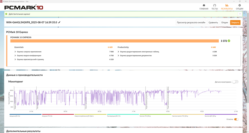Open the Результаты bar chart icon
Image resolution: width=249 pixels, height=133 pixels.
[227, 6]
